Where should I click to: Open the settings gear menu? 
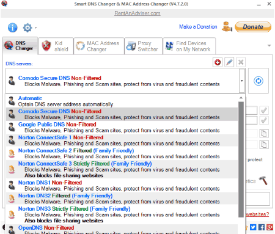[x=28, y=27]
